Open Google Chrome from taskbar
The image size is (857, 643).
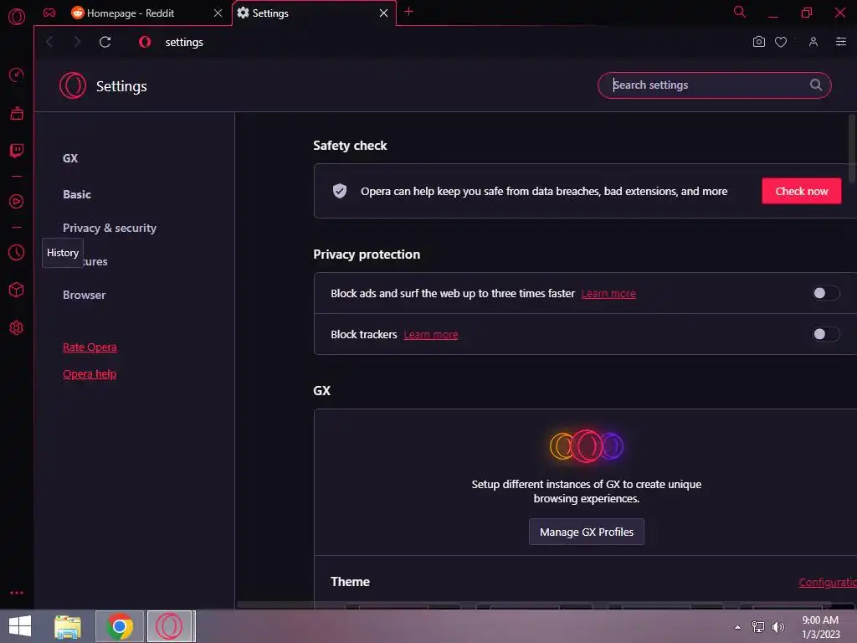coord(120,626)
